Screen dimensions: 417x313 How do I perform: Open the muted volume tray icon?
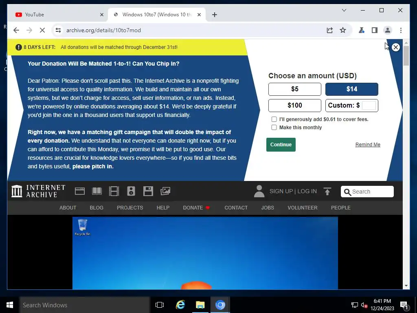[x=364, y=305]
